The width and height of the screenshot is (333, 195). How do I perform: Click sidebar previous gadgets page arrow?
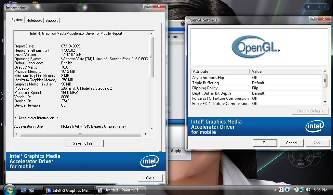[x=319, y=7]
